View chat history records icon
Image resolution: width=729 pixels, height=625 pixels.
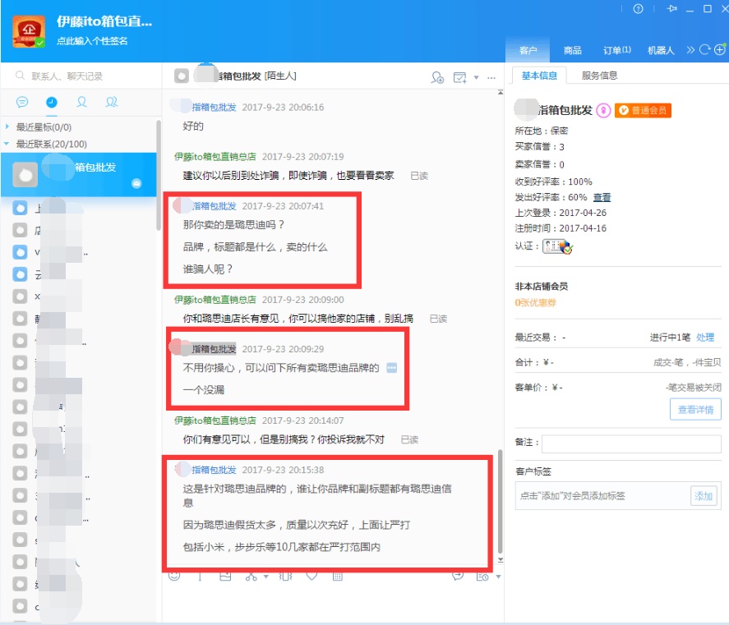coord(482,577)
